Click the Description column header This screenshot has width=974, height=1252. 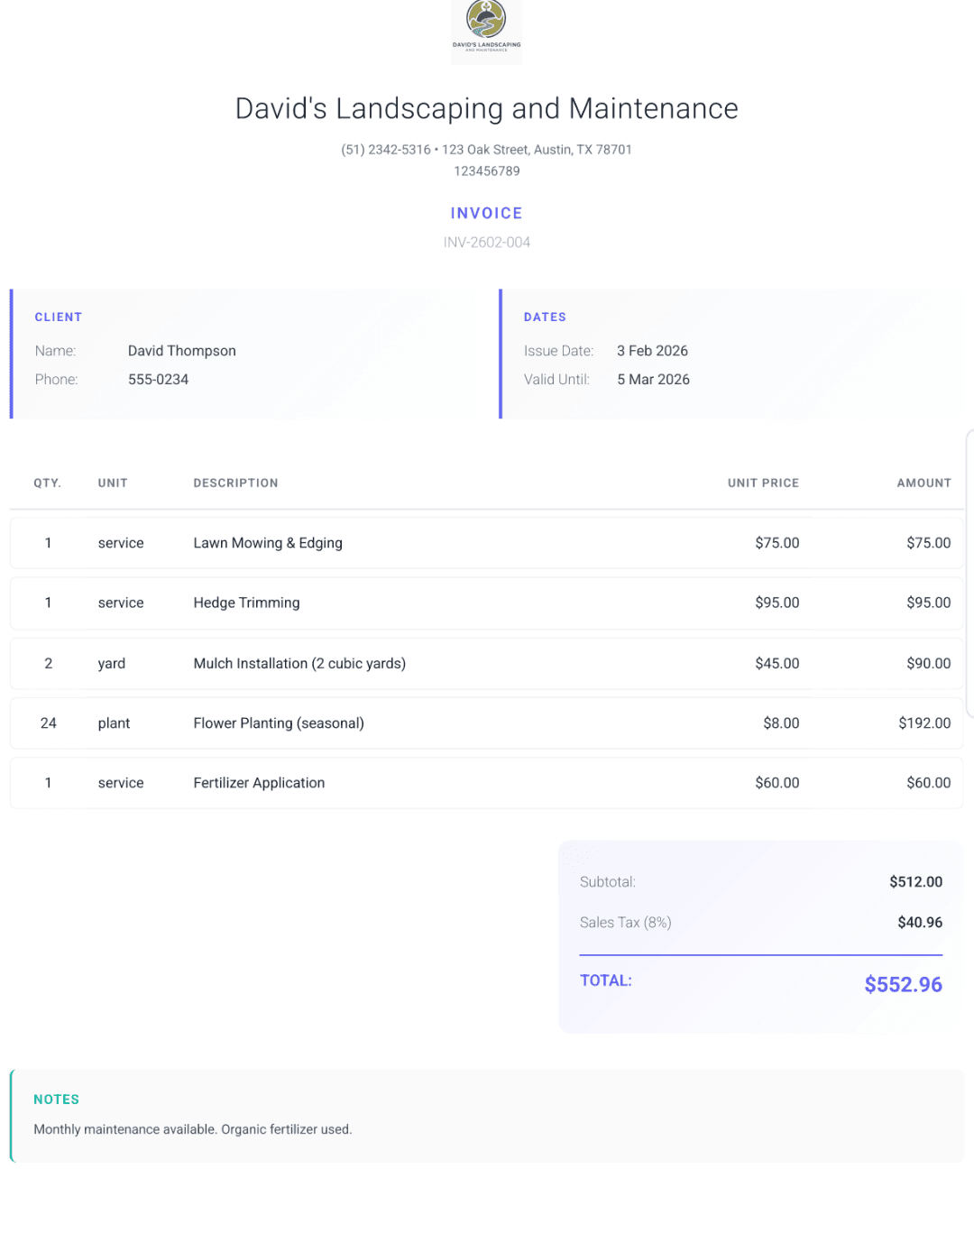point(235,483)
